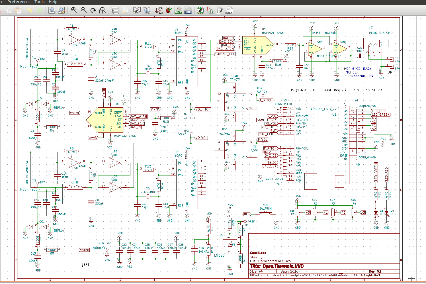Screen dimensions: 426x284
Task: Select the R17 2.2k resistor
Action: (290, 45)
